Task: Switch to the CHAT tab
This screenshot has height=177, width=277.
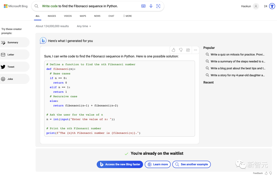Action: point(111,16)
